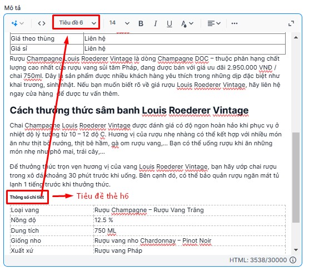Click the 'Loại vang' table cell
Screen dimensions: 309x275
pos(52,210)
